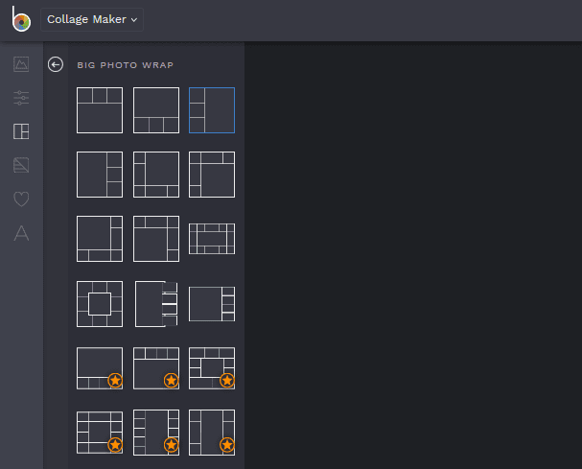The width and height of the screenshot is (582, 469).
Task: Choose premium layout with cells both sides
Action: click(x=156, y=433)
